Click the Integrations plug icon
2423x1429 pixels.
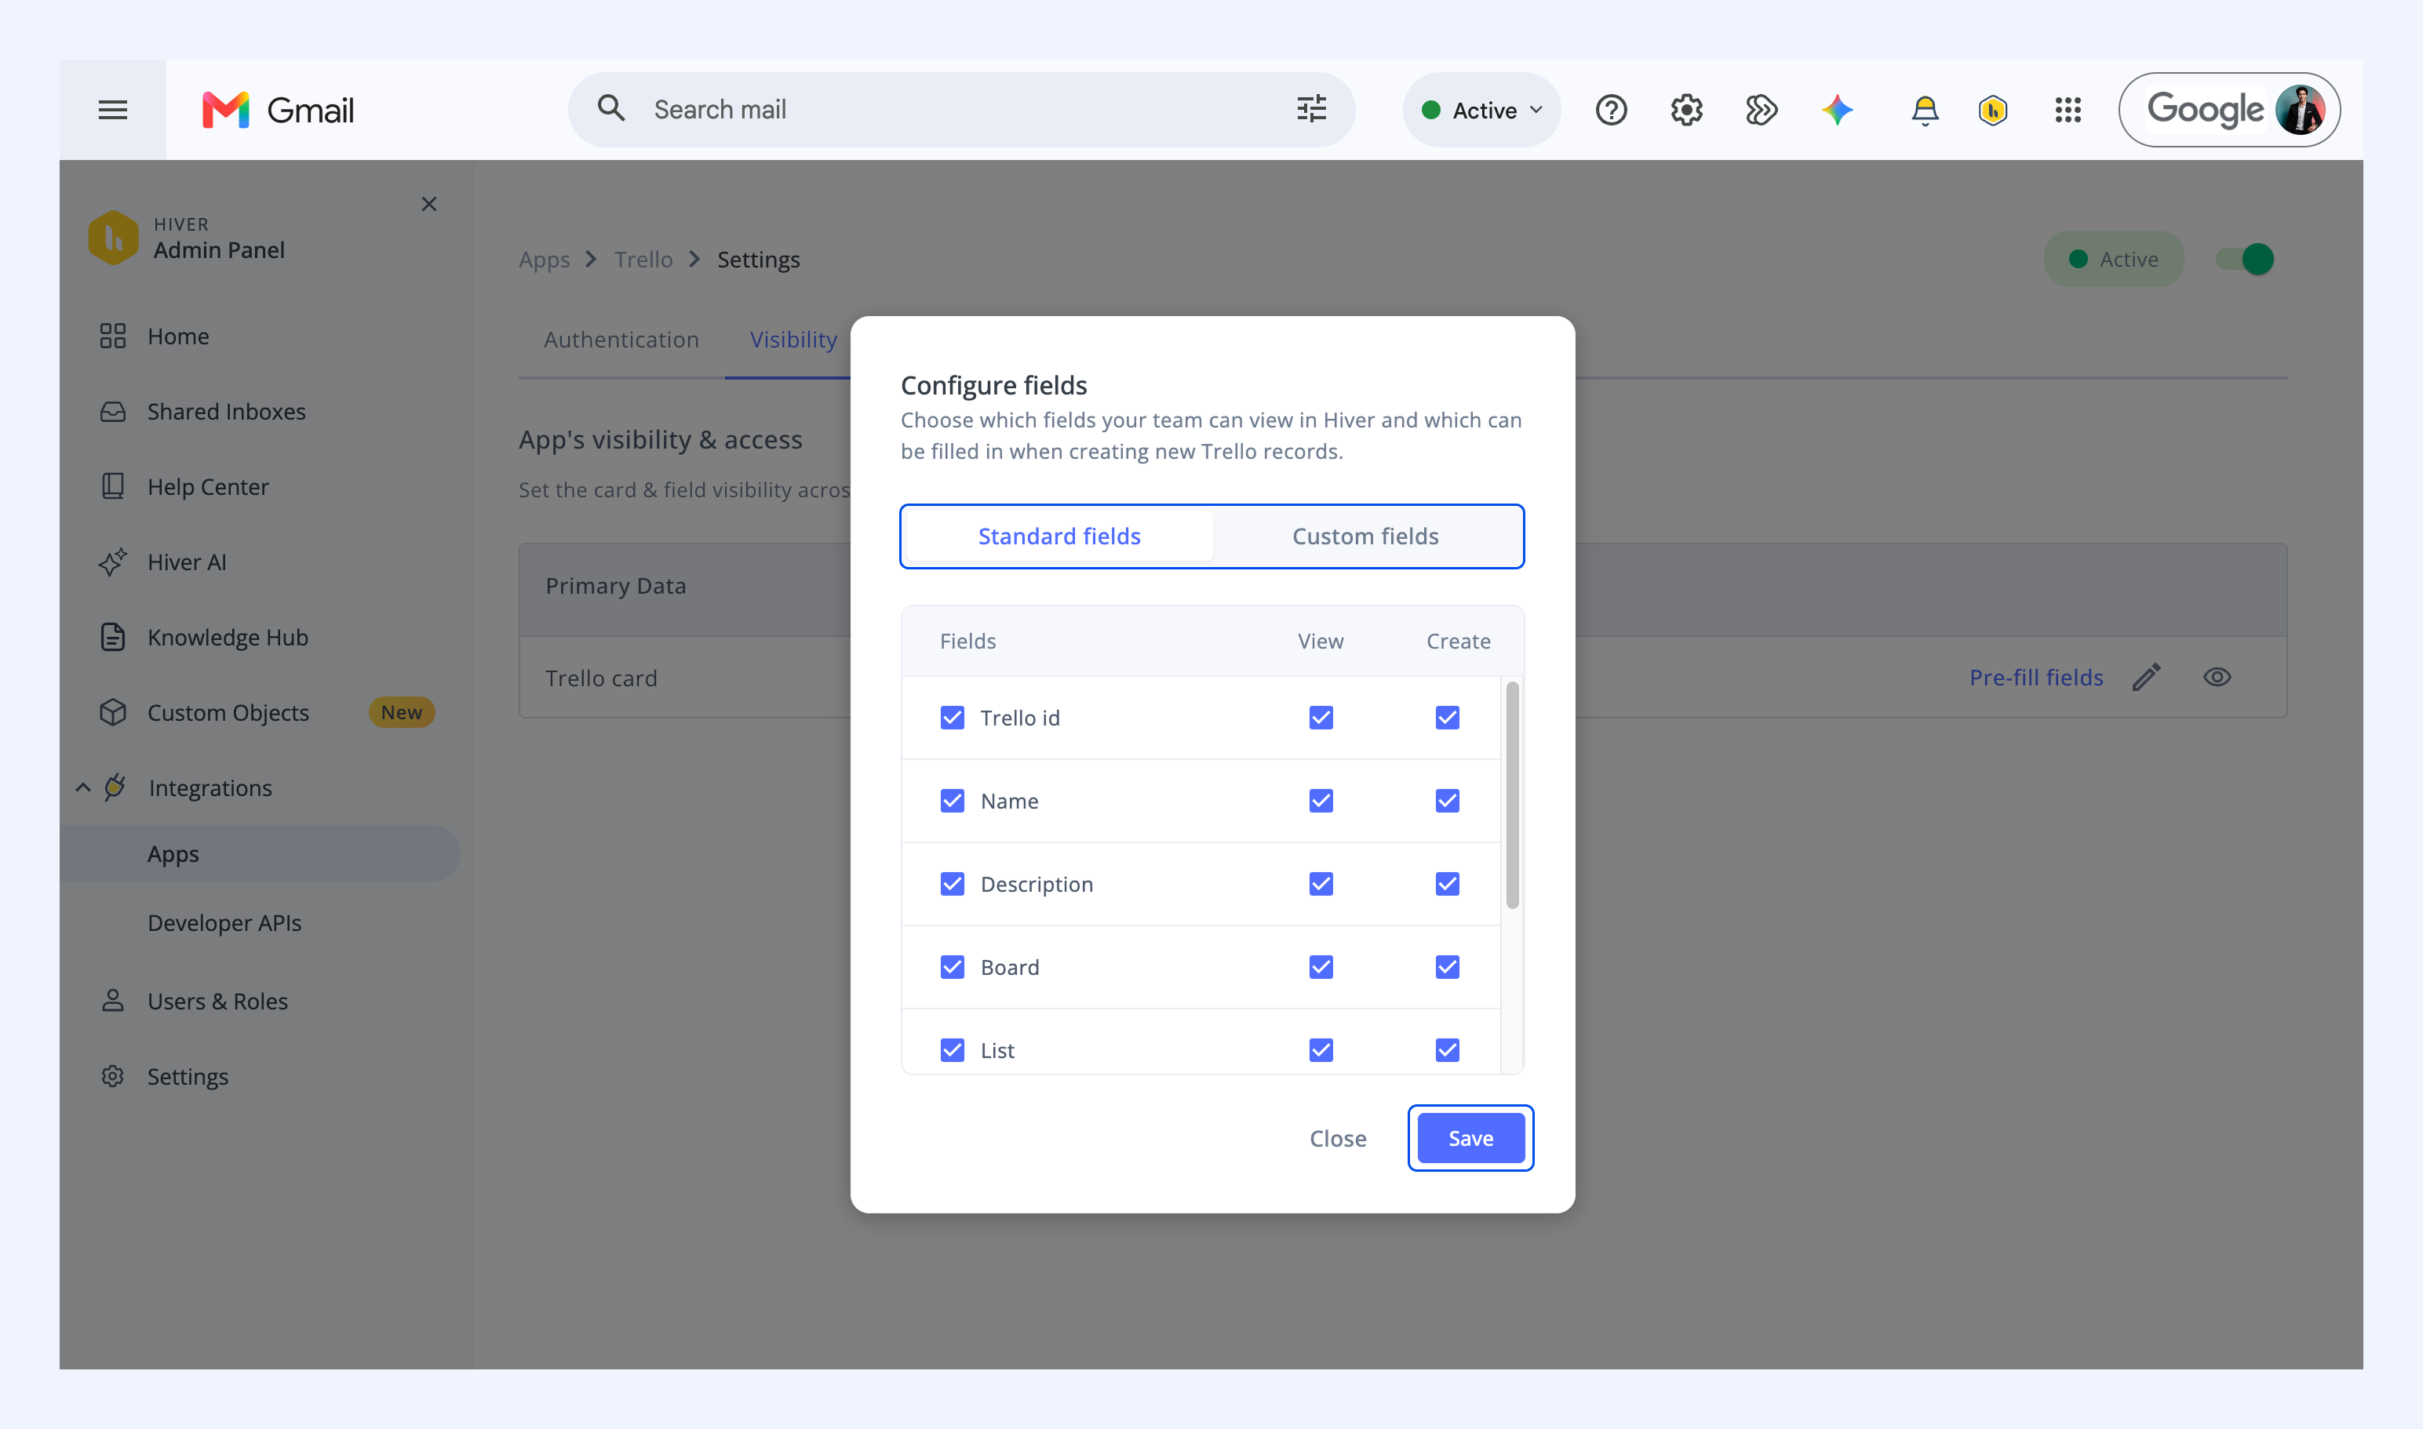click(x=115, y=787)
